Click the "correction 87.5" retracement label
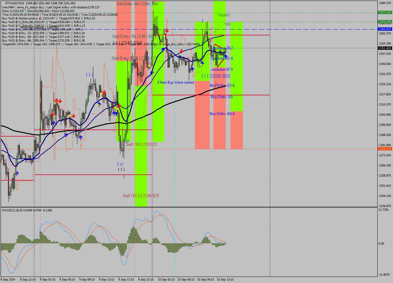 click(222, 70)
